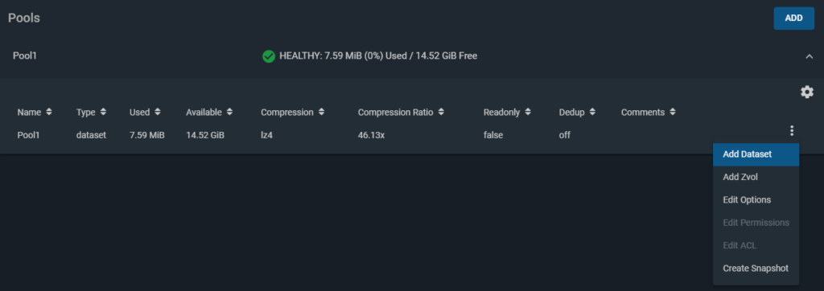Click the three-dot actions menu for Pool1
This screenshot has width=824, height=291.
coord(792,131)
